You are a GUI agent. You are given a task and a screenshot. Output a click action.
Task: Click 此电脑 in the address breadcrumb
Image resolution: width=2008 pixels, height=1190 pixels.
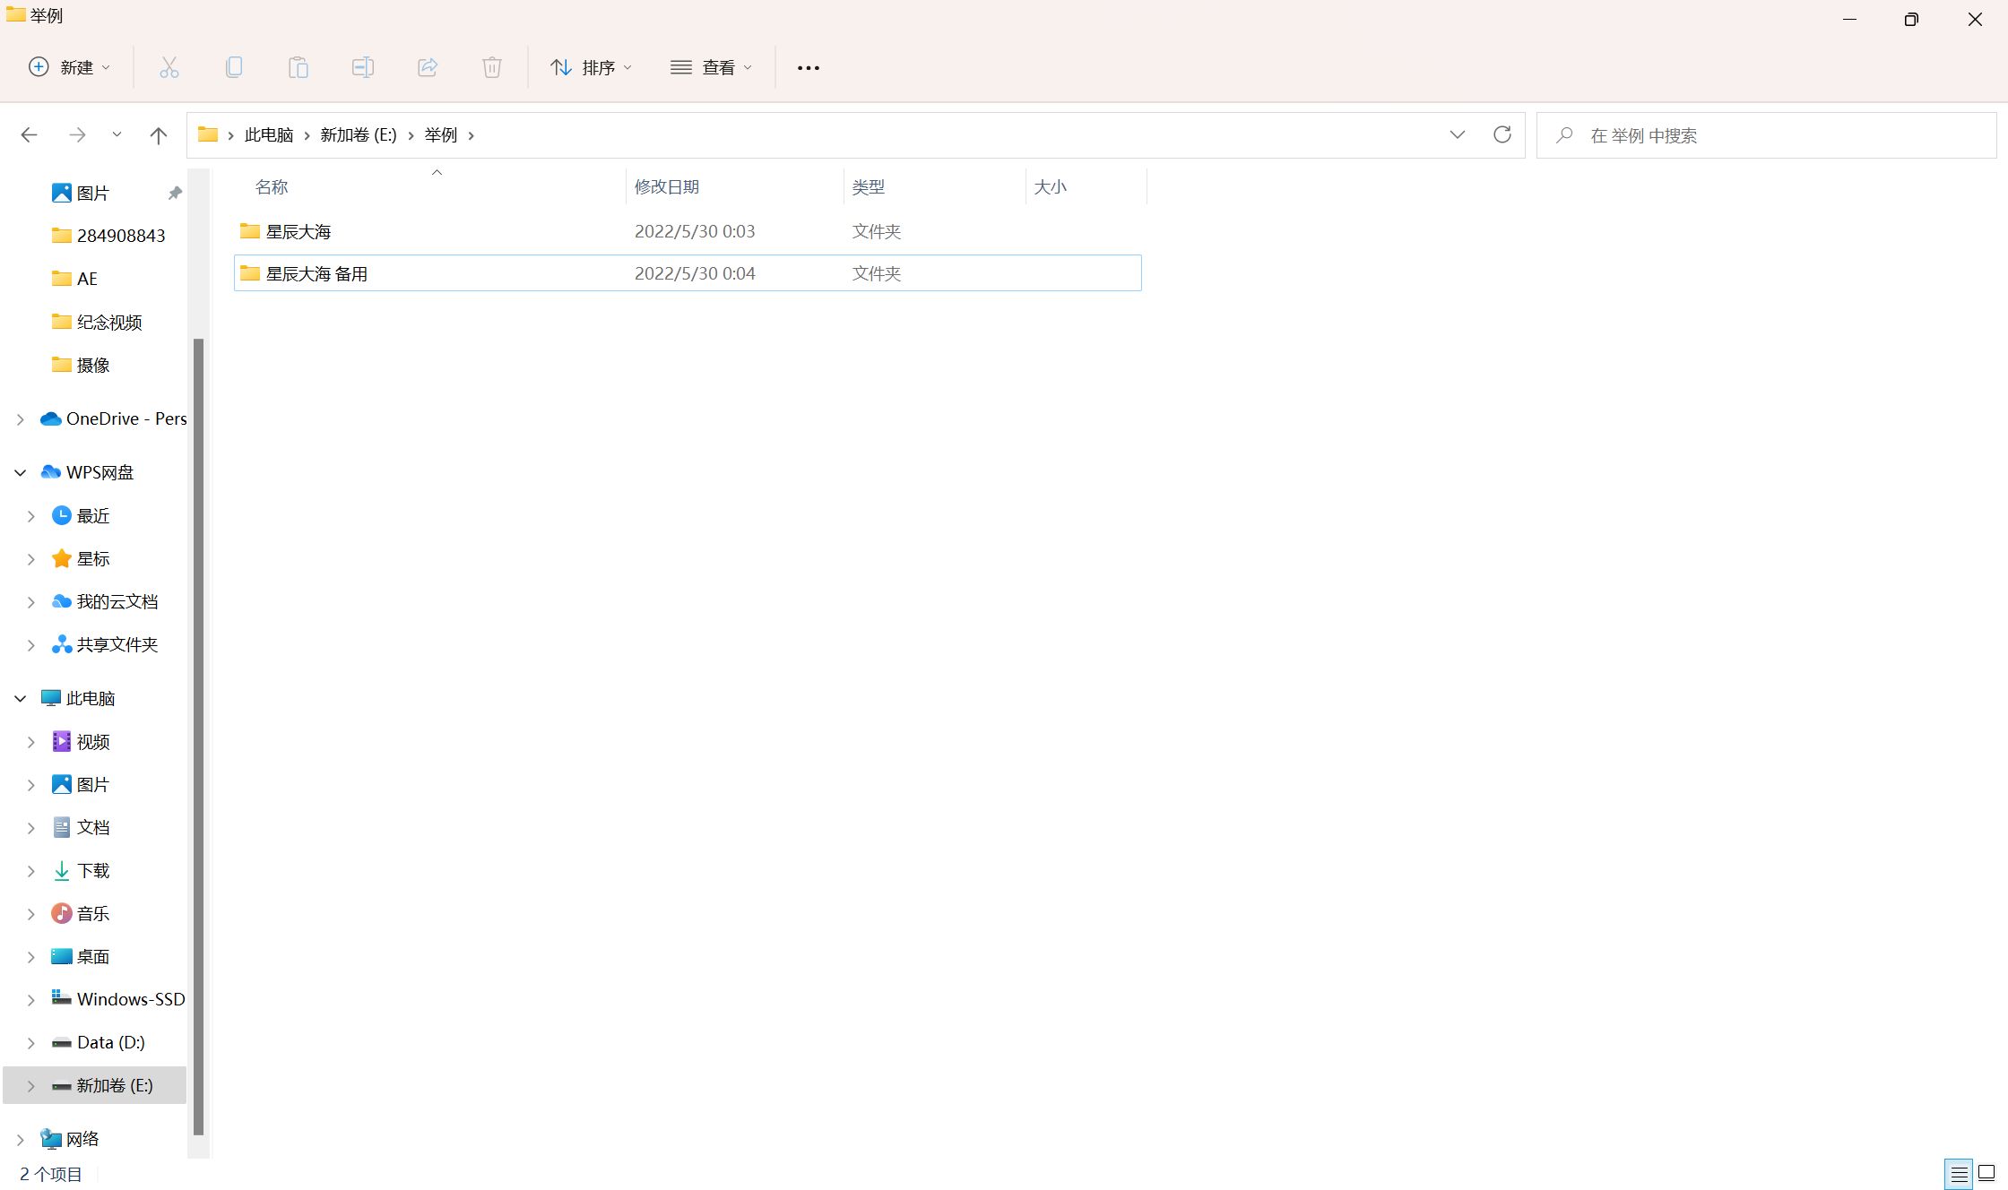click(x=269, y=135)
